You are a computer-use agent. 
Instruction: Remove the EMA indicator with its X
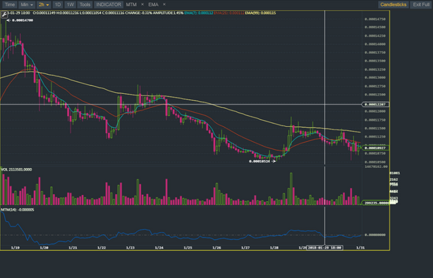pos(164,5)
